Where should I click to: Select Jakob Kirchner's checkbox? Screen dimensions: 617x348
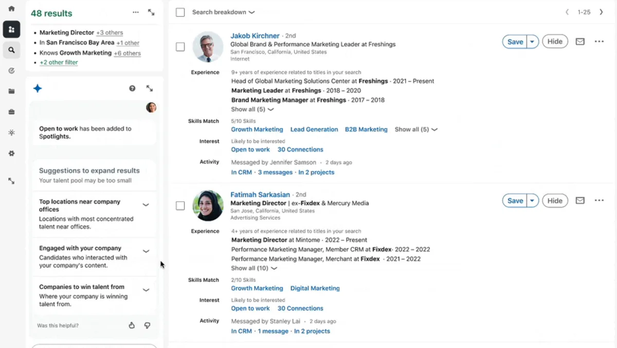(x=180, y=47)
